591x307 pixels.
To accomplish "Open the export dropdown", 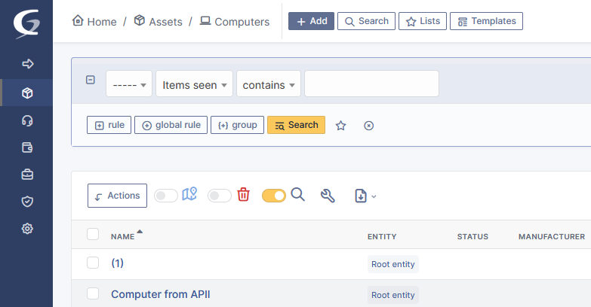I will click(365, 196).
